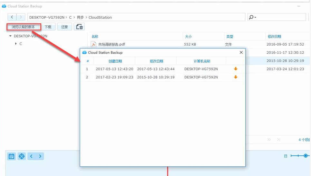Click the deleted files trash folder icon
The image size is (311, 176).
[x=79, y=27]
